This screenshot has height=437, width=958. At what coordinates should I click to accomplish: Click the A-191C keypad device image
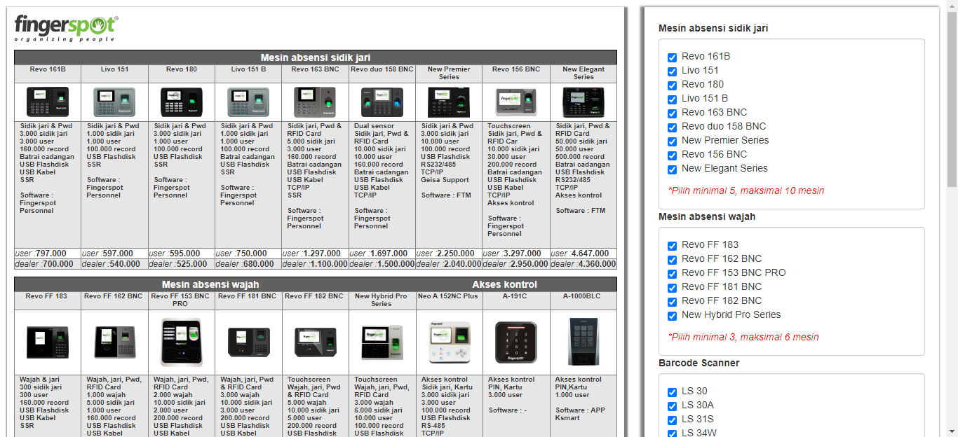515,342
